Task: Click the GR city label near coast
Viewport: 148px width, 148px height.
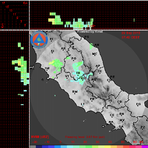Action: (x=47, y=68)
